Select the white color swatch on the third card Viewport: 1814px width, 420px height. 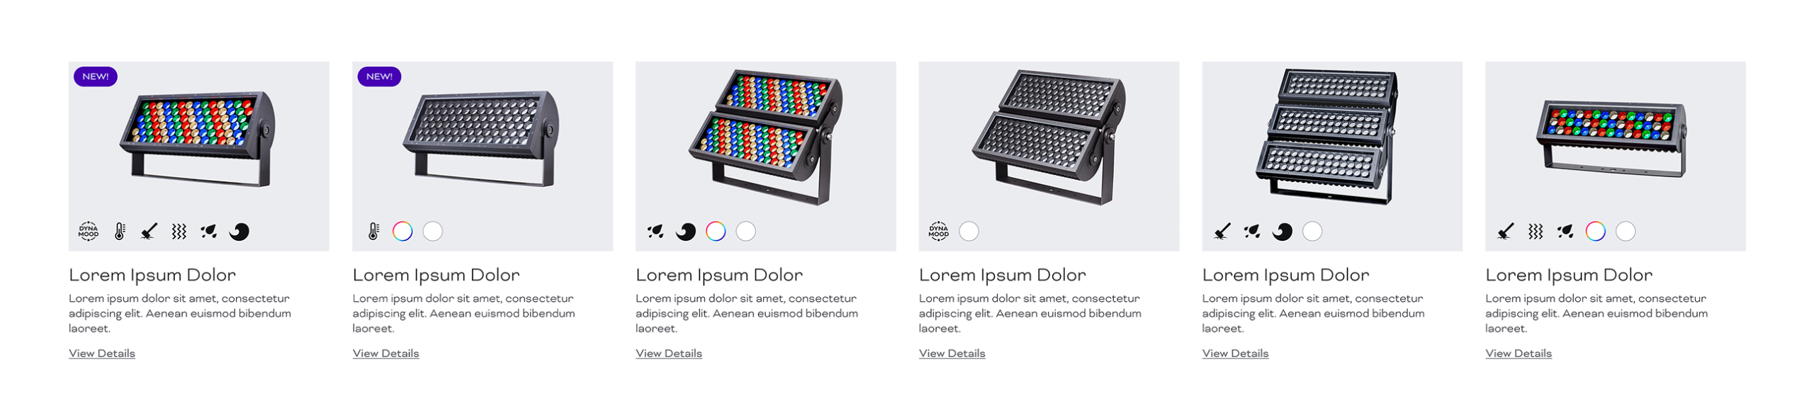[745, 231]
